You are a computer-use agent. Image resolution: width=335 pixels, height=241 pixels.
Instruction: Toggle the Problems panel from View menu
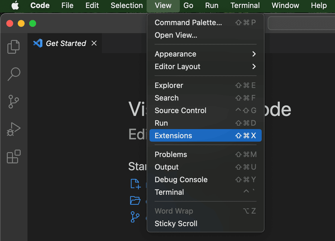tap(171, 154)
